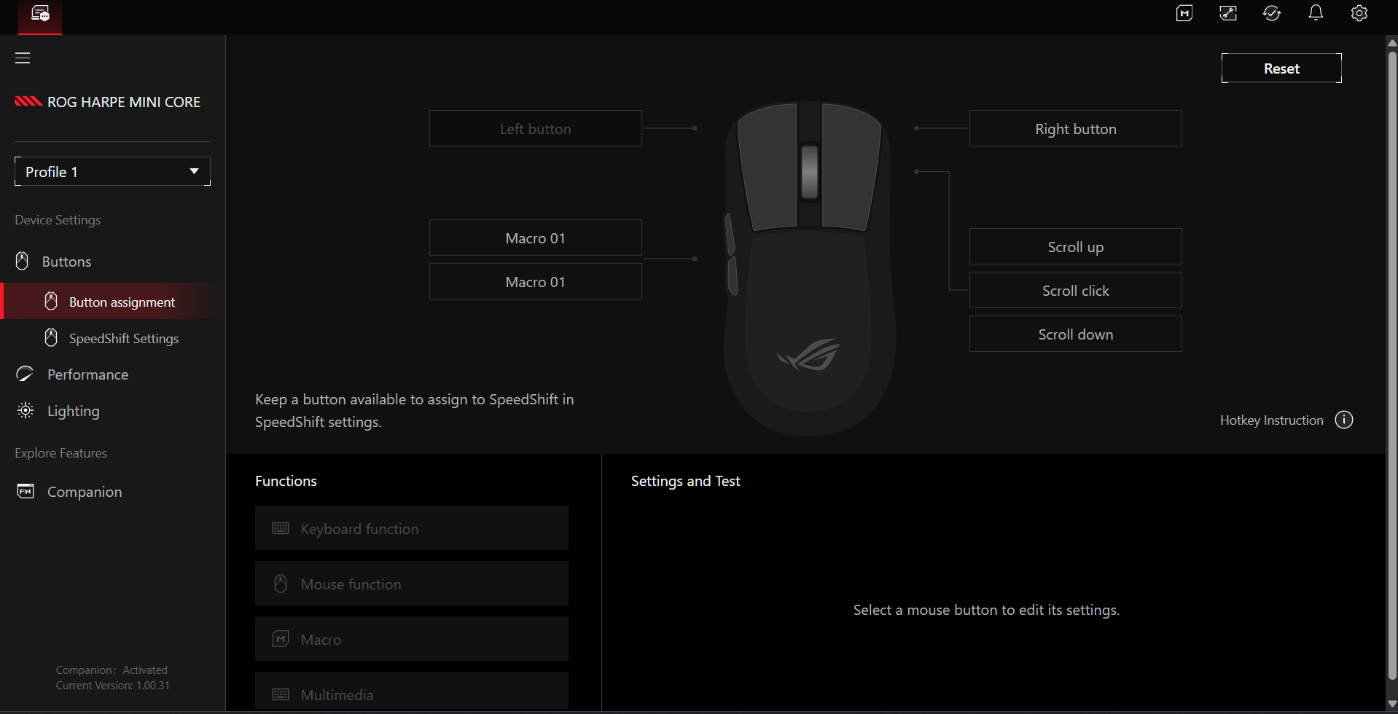
Task: Click the Profile 1 dropdown arrow
Action: (x=194, y=171)
